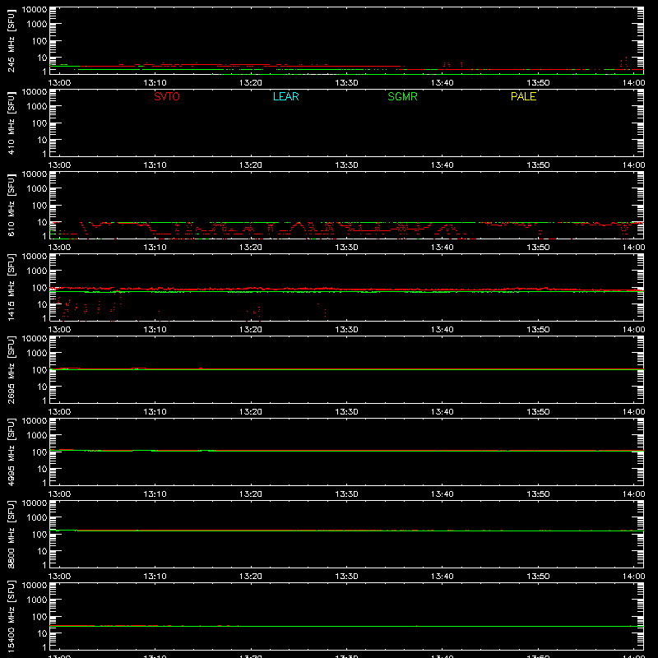This screenshot has height=658, width=658.
Task: Click 13:50 time label under 410 MHz panel
Action: pos(538,165)
